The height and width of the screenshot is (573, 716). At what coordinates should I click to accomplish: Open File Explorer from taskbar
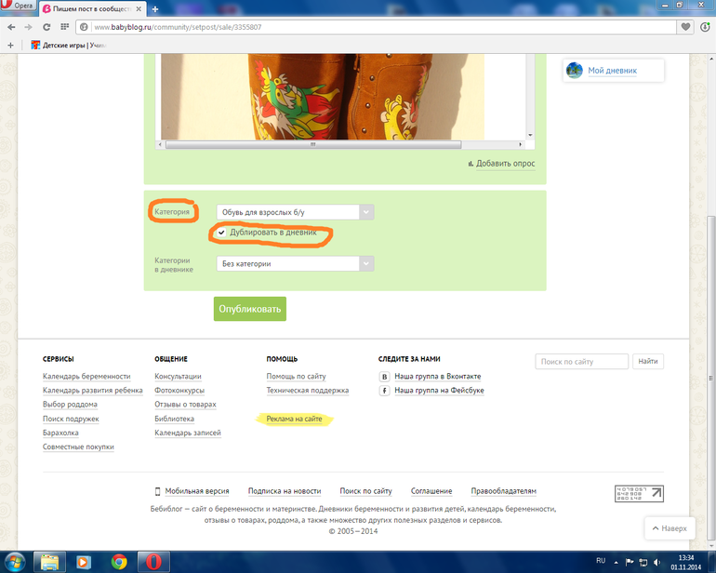49,562
